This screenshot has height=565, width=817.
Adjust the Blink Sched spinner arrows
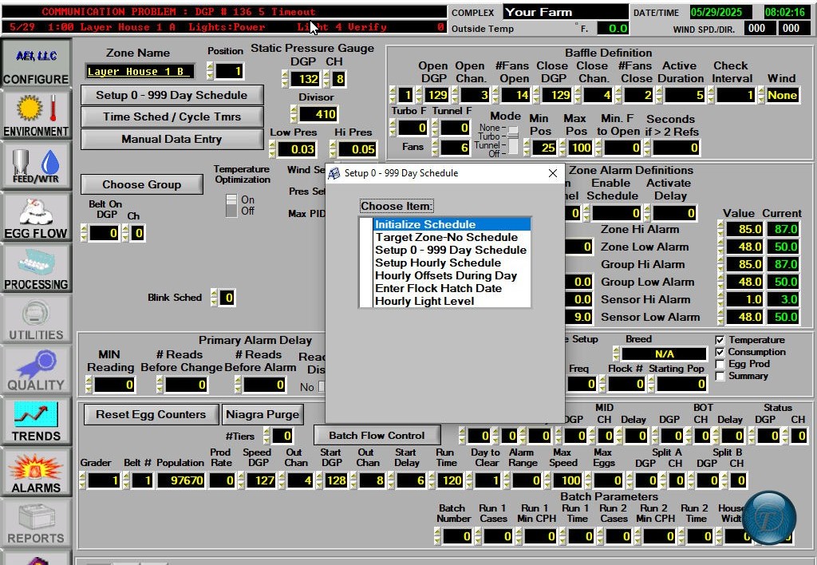coord(213,298)
